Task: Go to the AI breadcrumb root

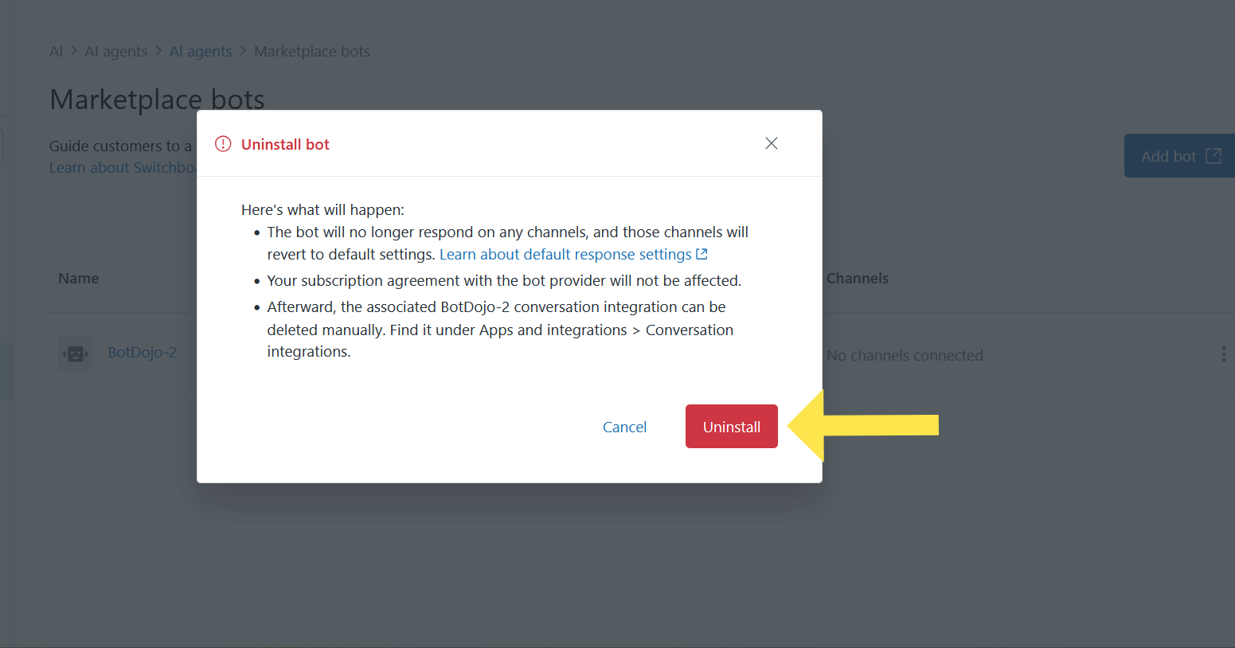Action: tap(56, 52)
